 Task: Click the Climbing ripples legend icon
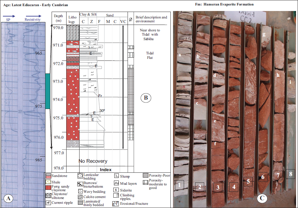click(116, 195)
